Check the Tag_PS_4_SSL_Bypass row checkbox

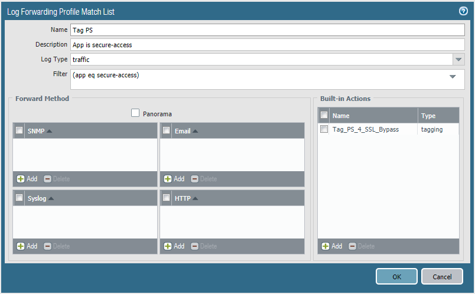click(324, 129)
